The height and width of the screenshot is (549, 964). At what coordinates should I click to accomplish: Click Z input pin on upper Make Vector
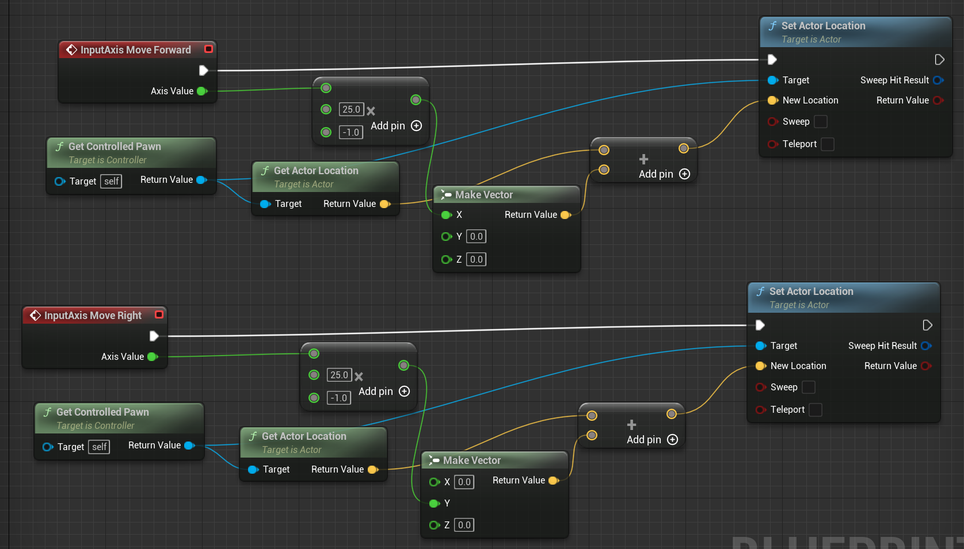tap(447, 260)
